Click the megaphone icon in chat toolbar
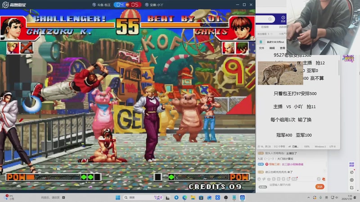 pos(264,179)
